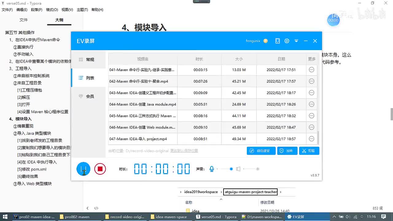The width and height of the screenshot is (393, 221).
Task: Click the Typora document scrollbar thumb
Action: tap(391, 114)
